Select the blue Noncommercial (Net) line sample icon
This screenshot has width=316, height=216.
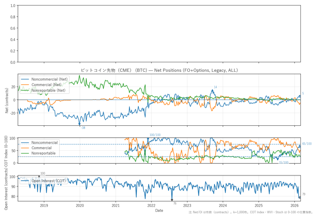[x=26, y=79]
